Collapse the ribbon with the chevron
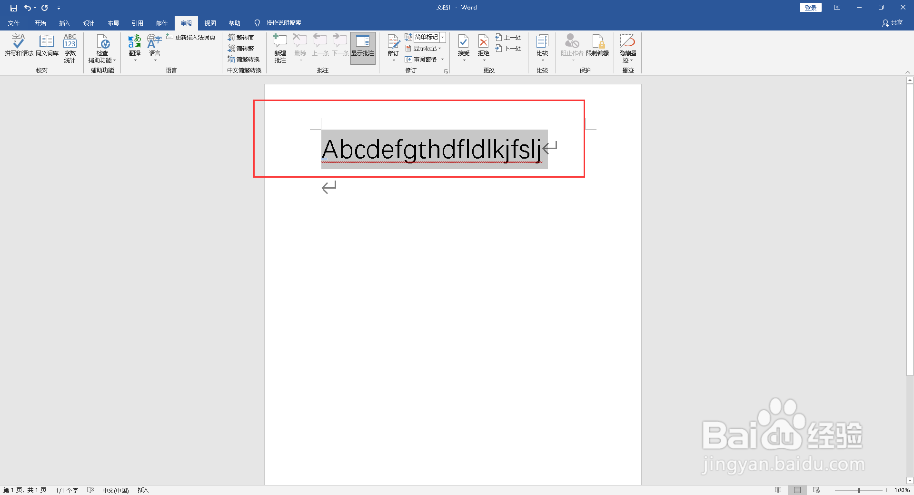Image resolution: width=914 pixels, height=495 pixels. click(x=907, y=72)
